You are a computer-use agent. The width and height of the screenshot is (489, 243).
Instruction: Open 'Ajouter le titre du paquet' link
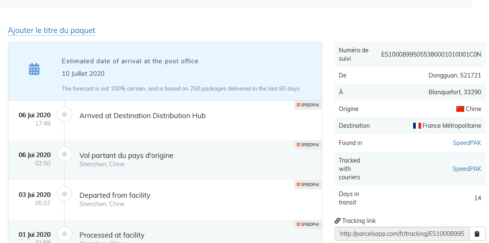coord(52,31)
